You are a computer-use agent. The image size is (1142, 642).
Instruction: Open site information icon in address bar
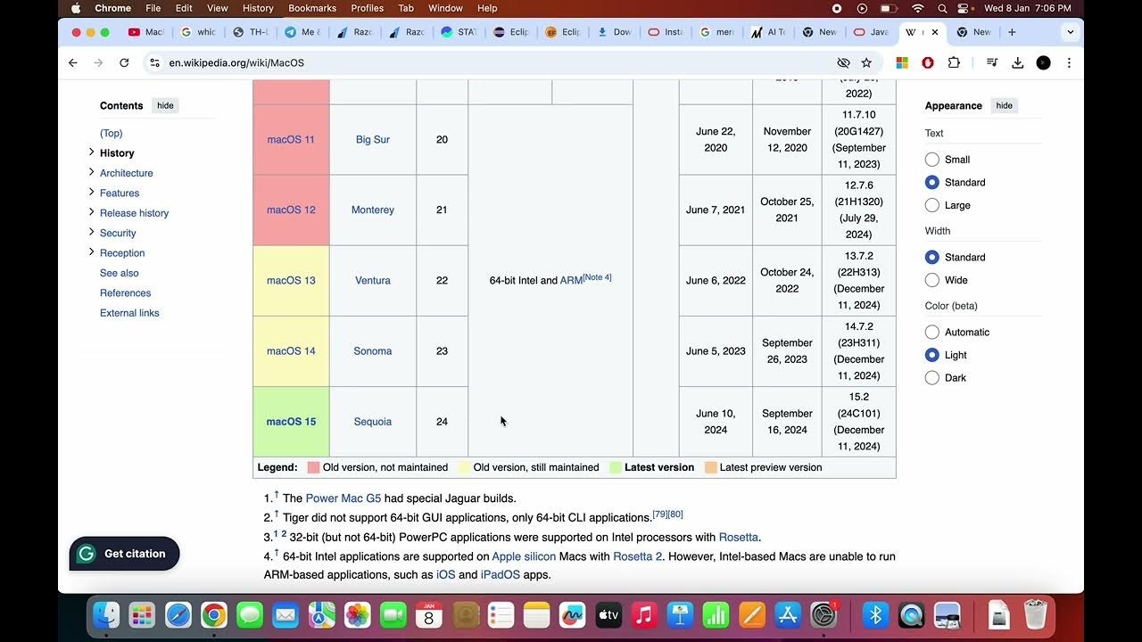click(x=154, y=62)
